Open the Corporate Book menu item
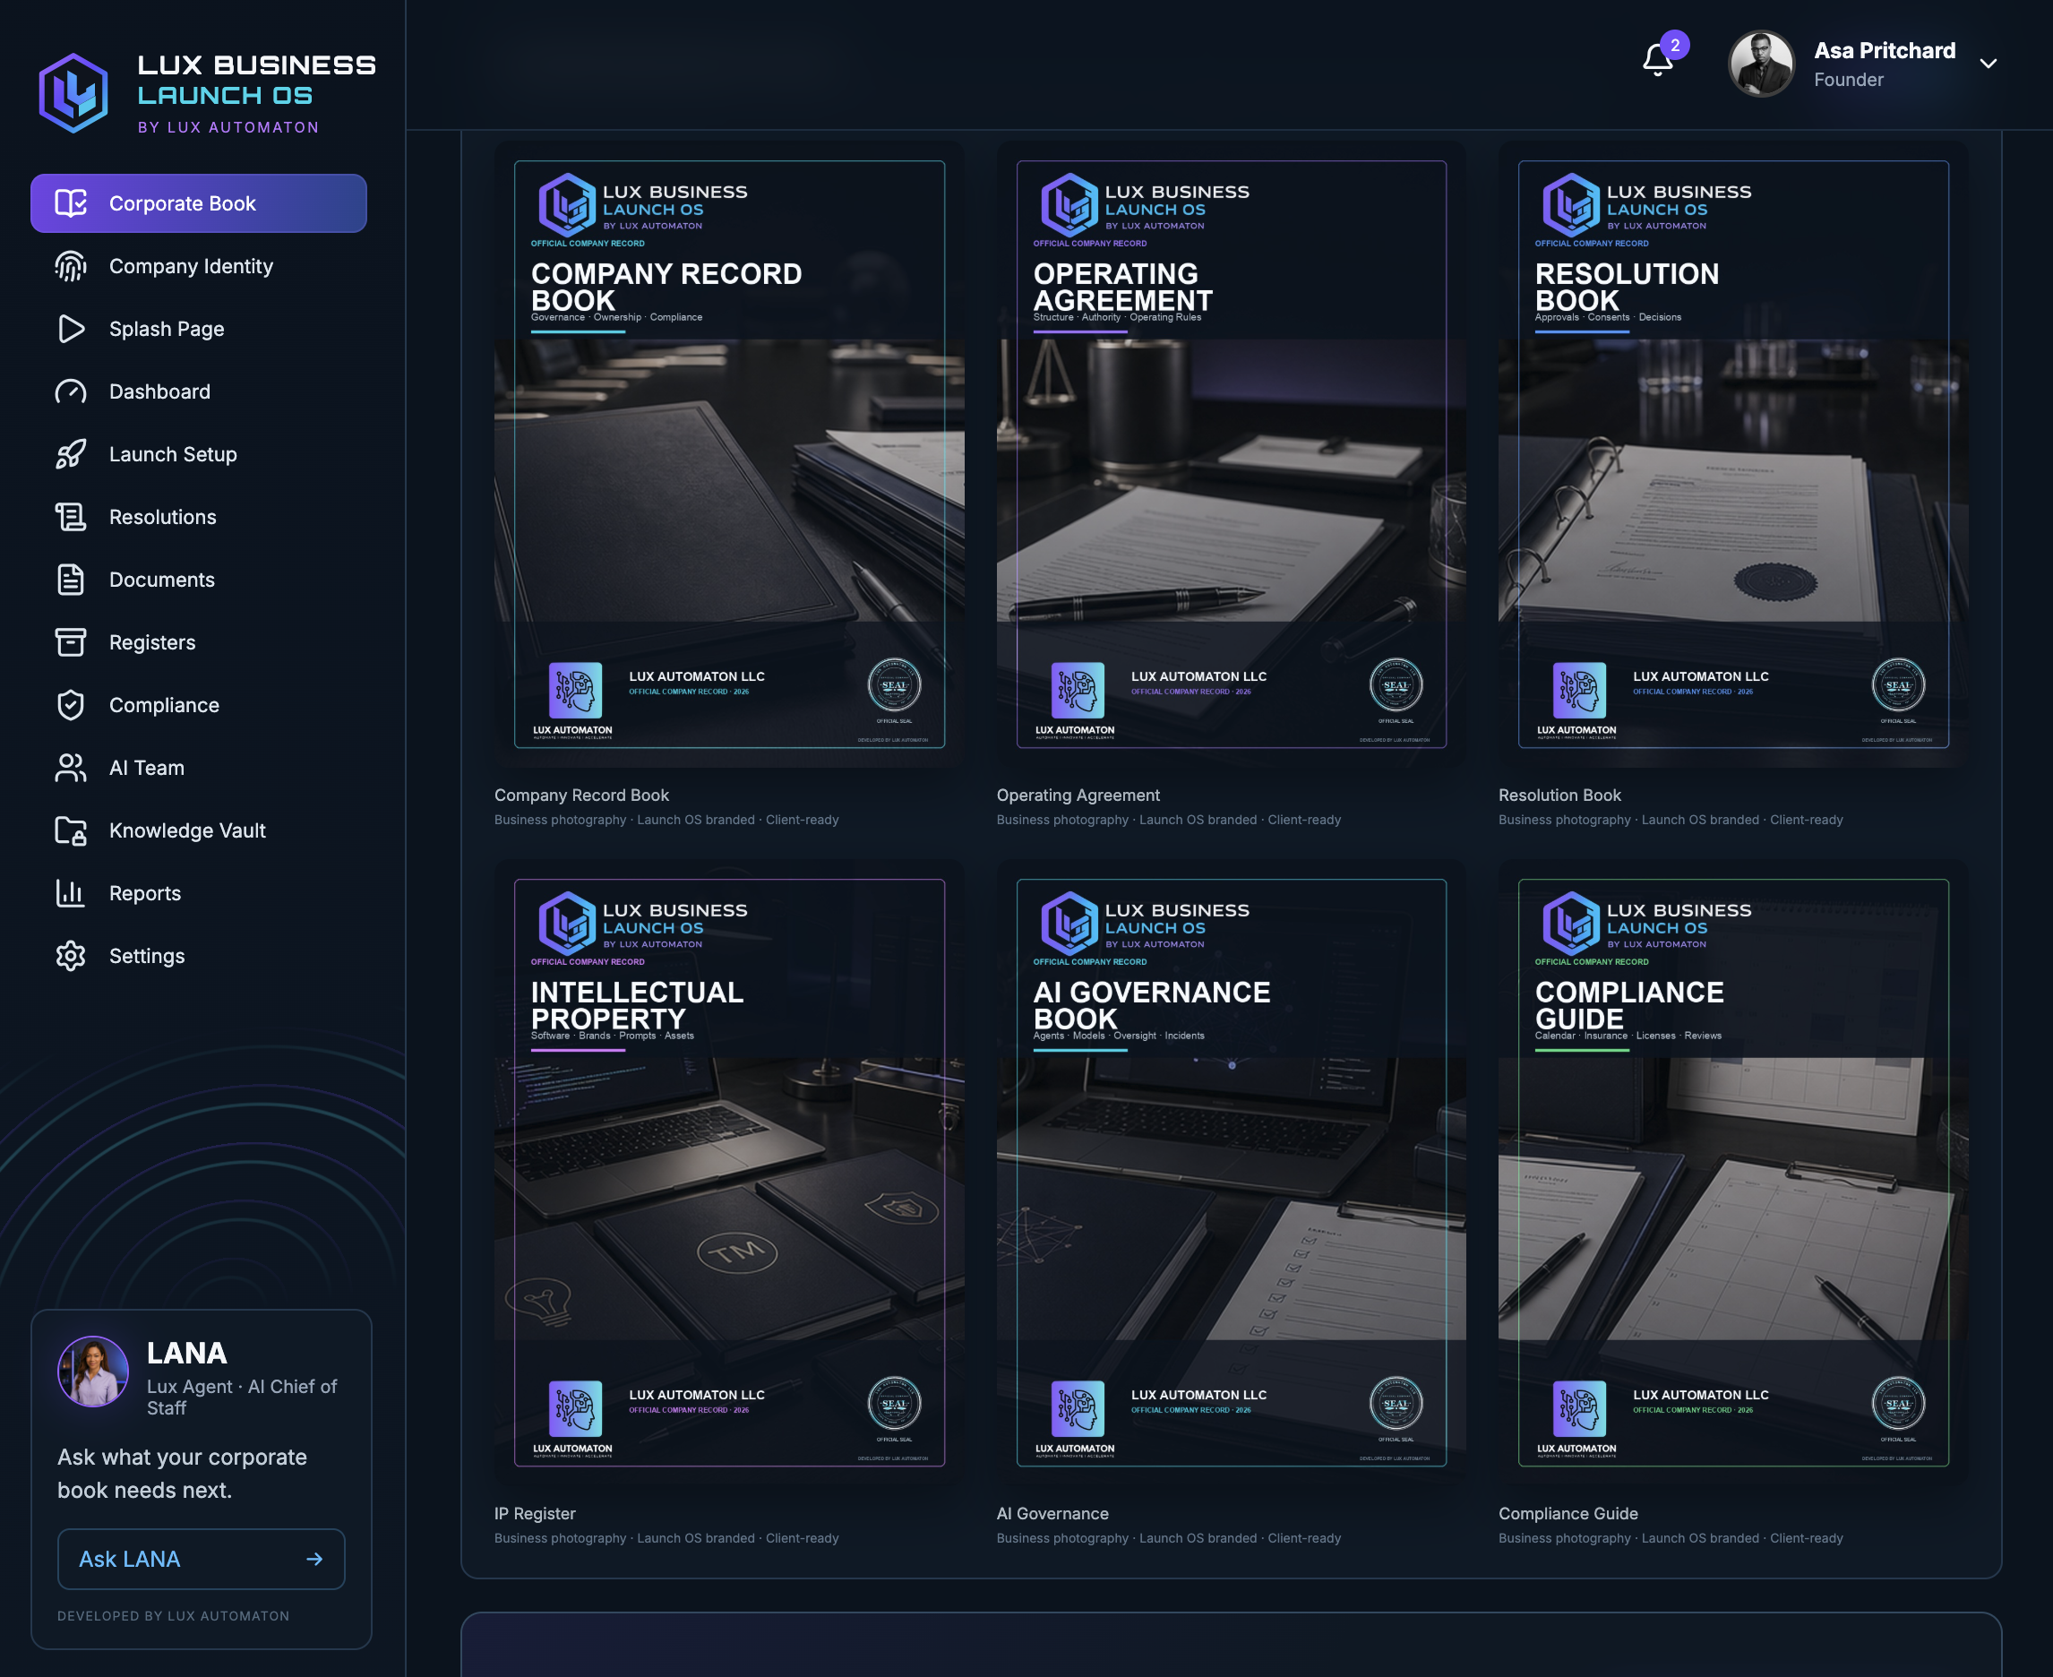Viewport: 2053px width, 1677px height. [x=199, y=202]
